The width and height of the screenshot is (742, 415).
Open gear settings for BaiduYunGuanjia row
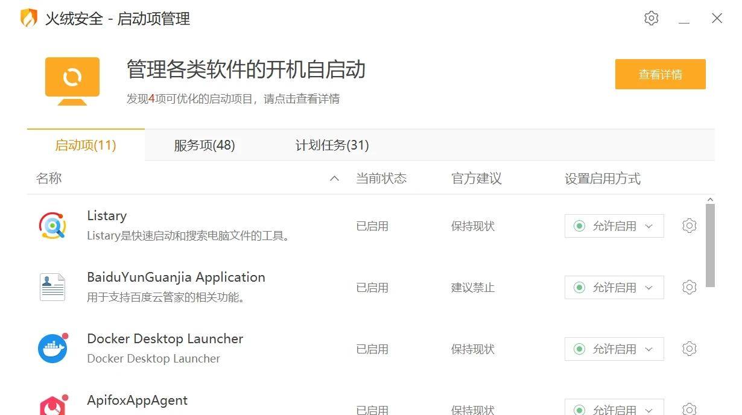(x=689, y=287)
